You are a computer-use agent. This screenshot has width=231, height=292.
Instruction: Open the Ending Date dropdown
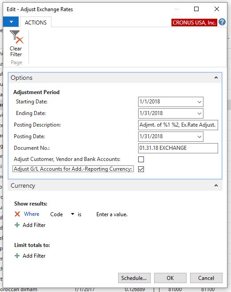tap(199, 113)
